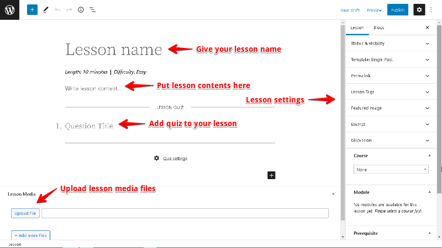442x248 pixels.
Task: Expand the Template: Single Post panel
Action: (x=391, y=60)
